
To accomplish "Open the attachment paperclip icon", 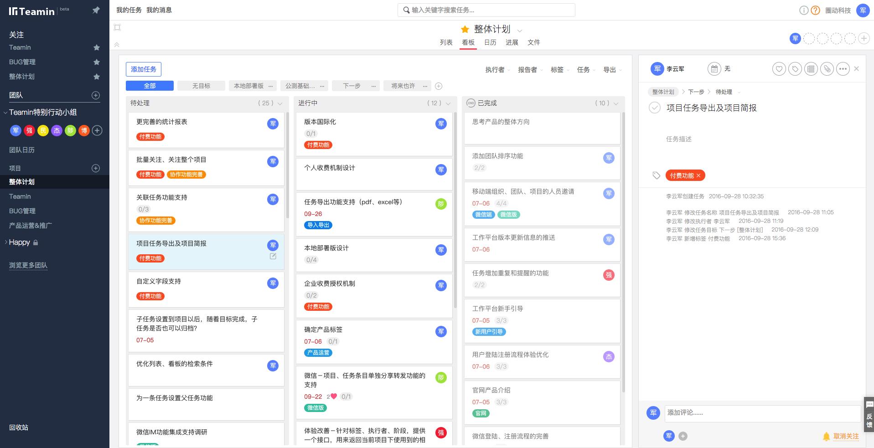I will click(x=827, y=69).
